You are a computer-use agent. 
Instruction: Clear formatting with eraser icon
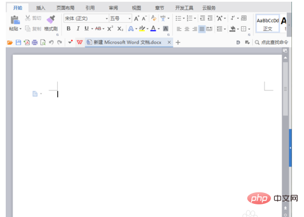pyautogui.click(x=154, y=18)
